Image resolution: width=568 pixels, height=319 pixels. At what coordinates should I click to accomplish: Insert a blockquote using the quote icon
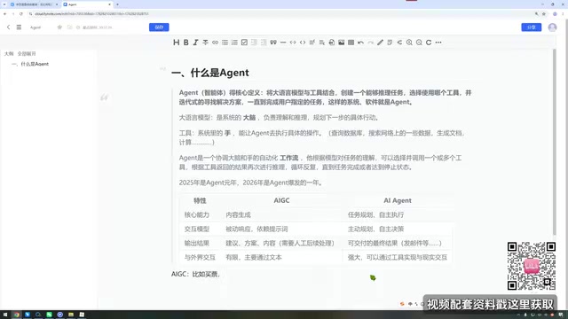[273, 43]
